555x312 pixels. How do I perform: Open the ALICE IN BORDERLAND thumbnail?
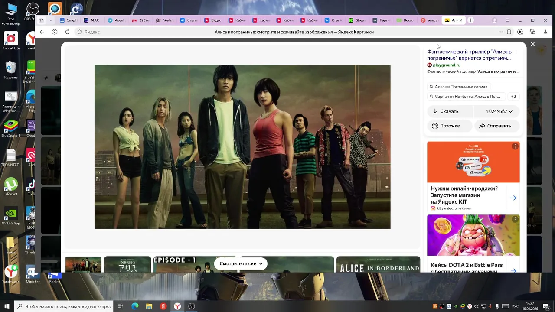378,264
